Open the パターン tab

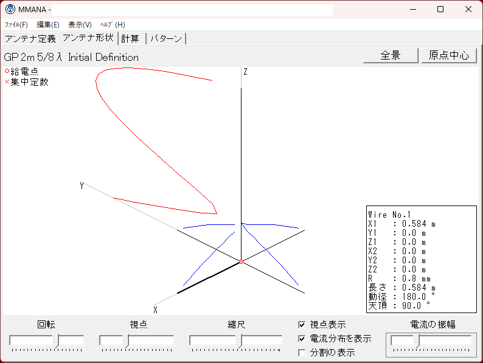[x=165, y=39]
